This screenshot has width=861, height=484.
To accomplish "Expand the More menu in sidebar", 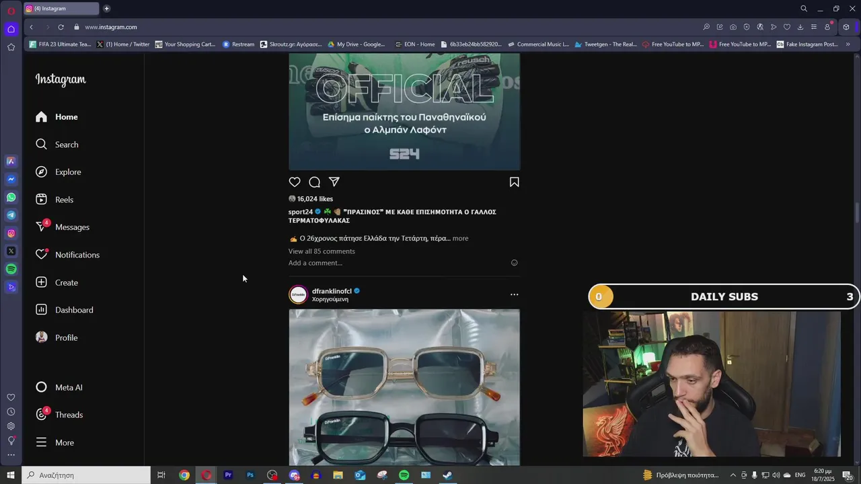I will pyautogui.click(x=55, y=442).
